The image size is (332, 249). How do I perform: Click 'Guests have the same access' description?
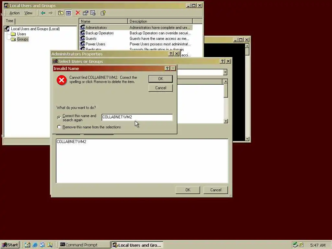(x=159, y=39)
